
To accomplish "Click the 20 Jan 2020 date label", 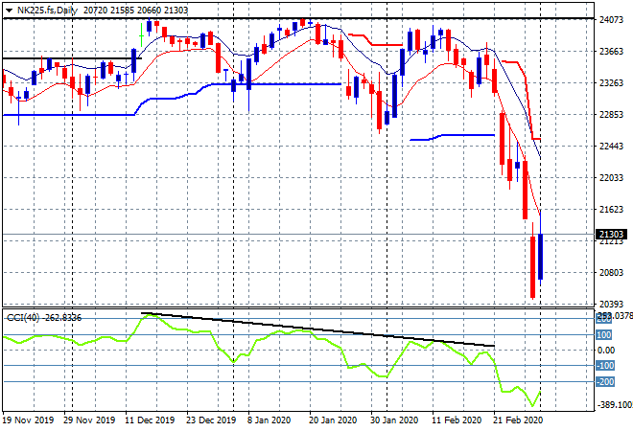I will click(333, 420).
